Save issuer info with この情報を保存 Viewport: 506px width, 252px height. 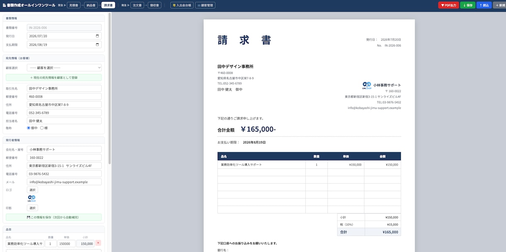pos(54,217)
